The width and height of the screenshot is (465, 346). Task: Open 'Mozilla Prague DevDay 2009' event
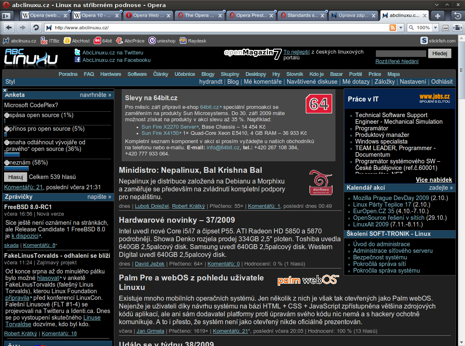coord(391,198)
